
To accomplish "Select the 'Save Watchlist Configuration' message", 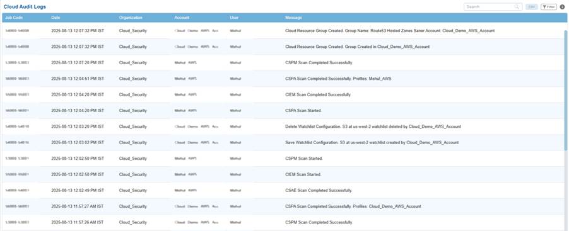I will 372,142.
